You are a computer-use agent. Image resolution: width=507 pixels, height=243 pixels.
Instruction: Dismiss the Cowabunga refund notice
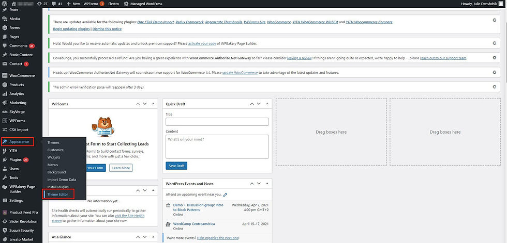pos(495,58)
